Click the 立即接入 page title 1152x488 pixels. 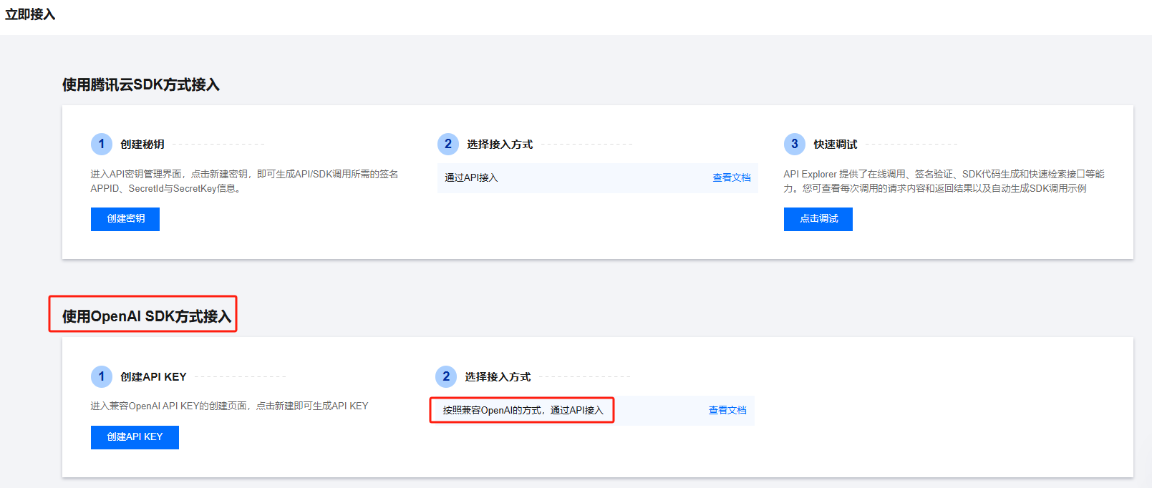[30, 14]
